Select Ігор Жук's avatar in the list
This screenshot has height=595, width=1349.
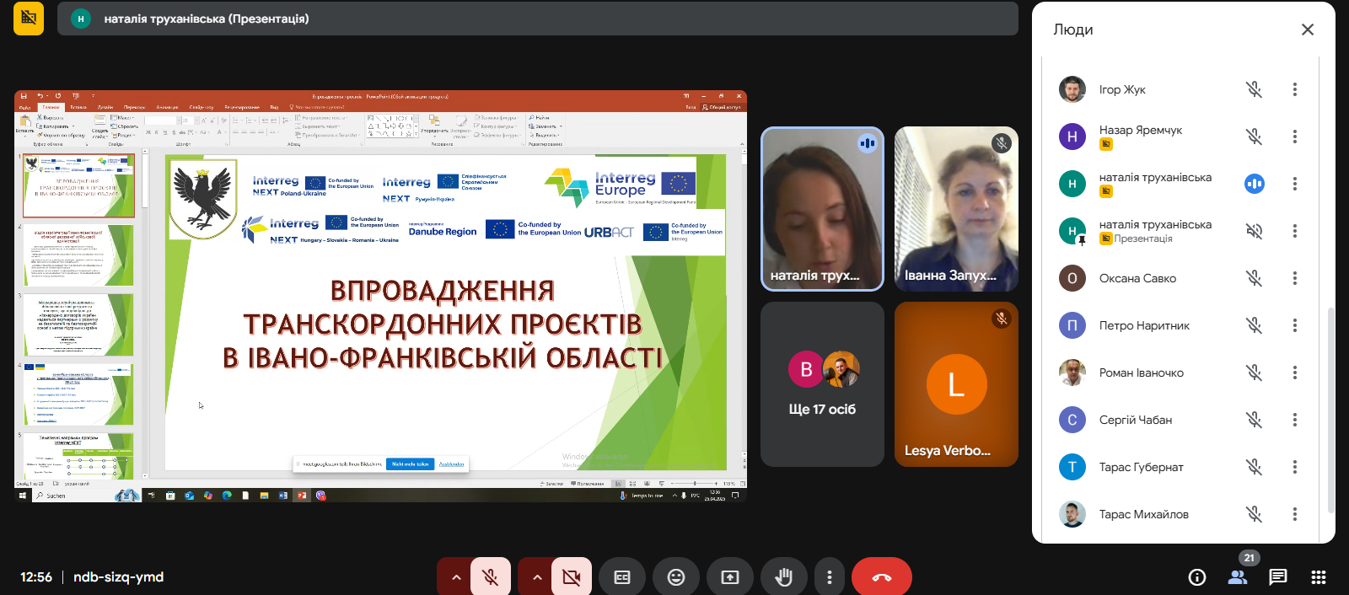coord(1072,89)
